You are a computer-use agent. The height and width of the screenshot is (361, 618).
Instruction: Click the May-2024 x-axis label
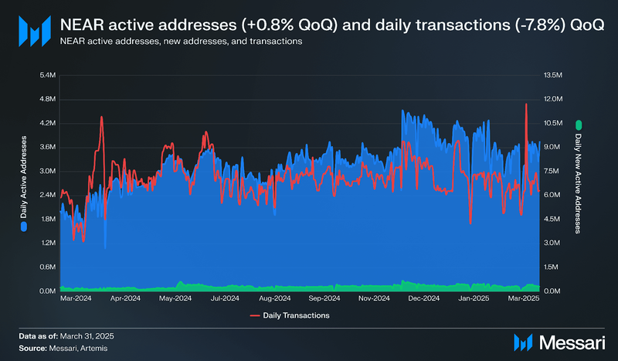click(x=175, y=298)
